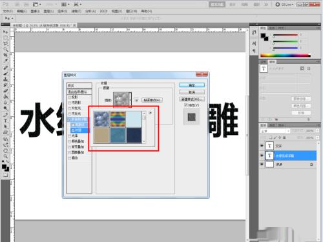Hide the top text layer via eye icon

(262, 146)
